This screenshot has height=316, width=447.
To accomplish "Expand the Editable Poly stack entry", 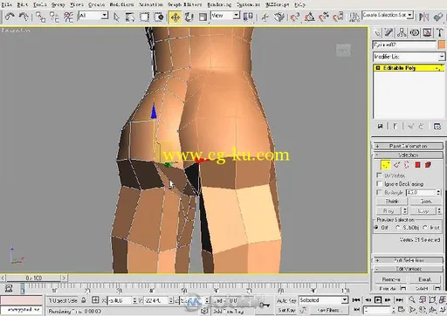I will [378, 68].
